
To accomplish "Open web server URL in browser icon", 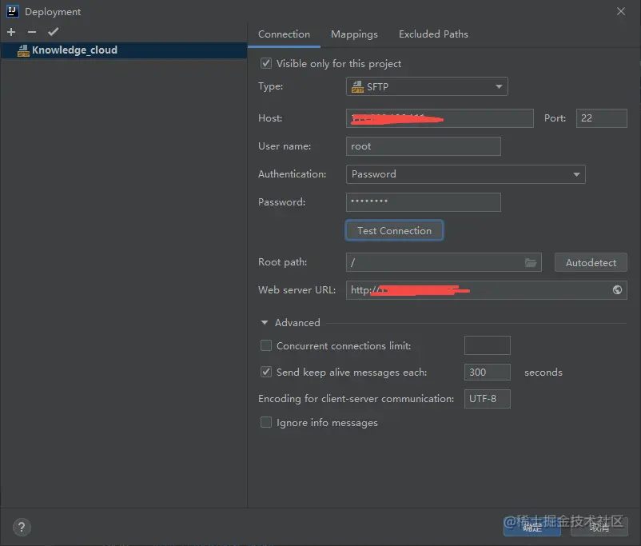I will point(617,290).
